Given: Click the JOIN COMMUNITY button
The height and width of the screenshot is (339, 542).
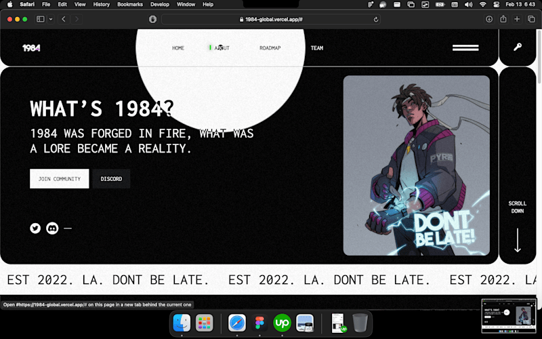Looking at the screenshot, I should 60,179.
